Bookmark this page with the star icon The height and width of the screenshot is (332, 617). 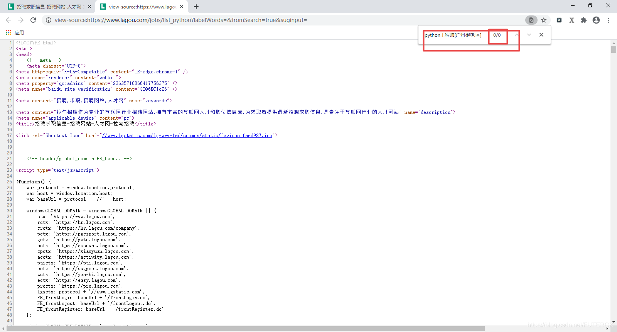click(544, 20)
